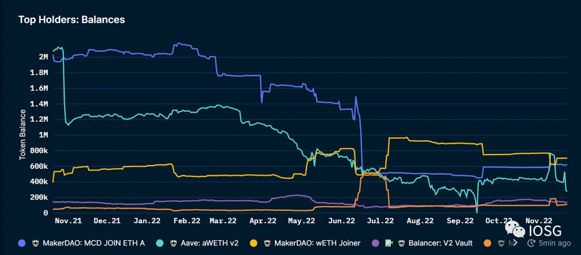Click the building icon next to Balancer: V2 Vault
Screen dimensions: 581x255
click(389, 243)
